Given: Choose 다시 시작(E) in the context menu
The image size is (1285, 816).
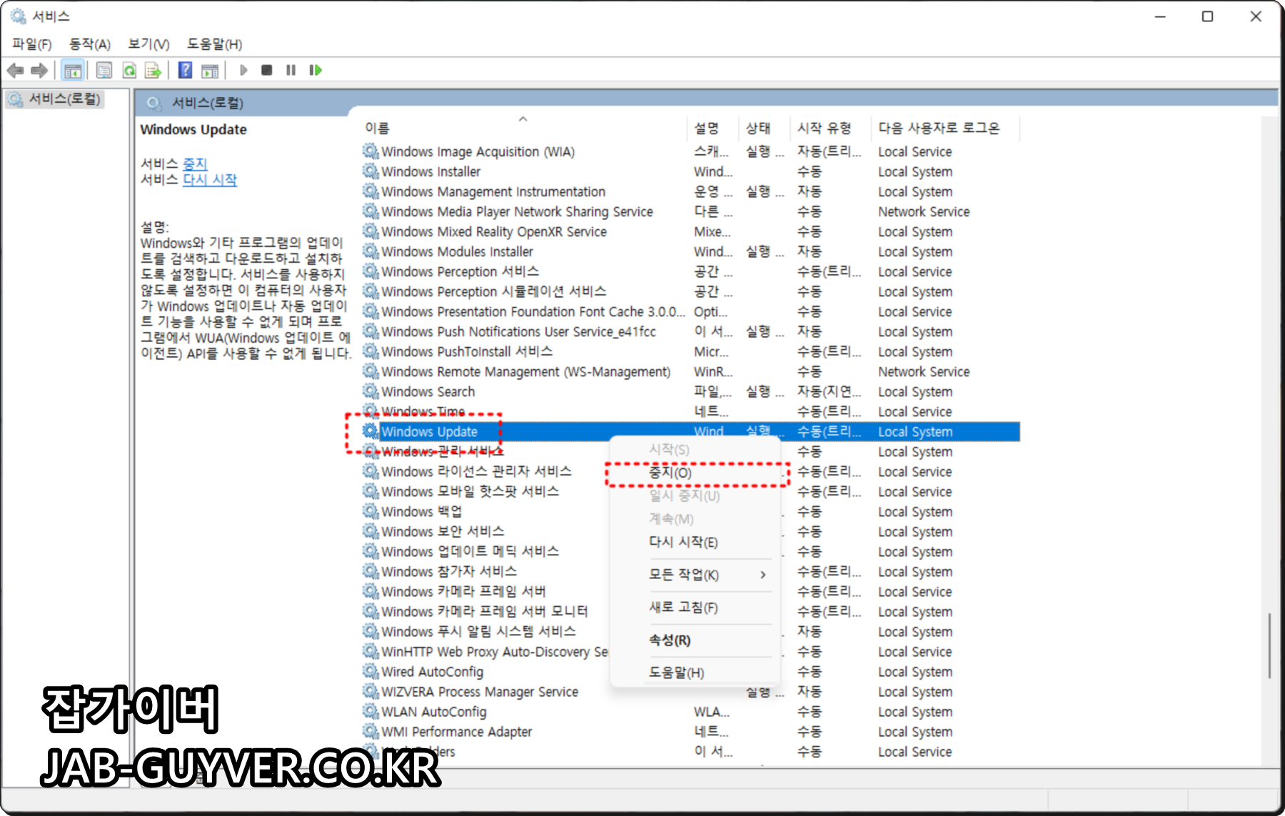Looking at the screenshot, I should (696, 543).
